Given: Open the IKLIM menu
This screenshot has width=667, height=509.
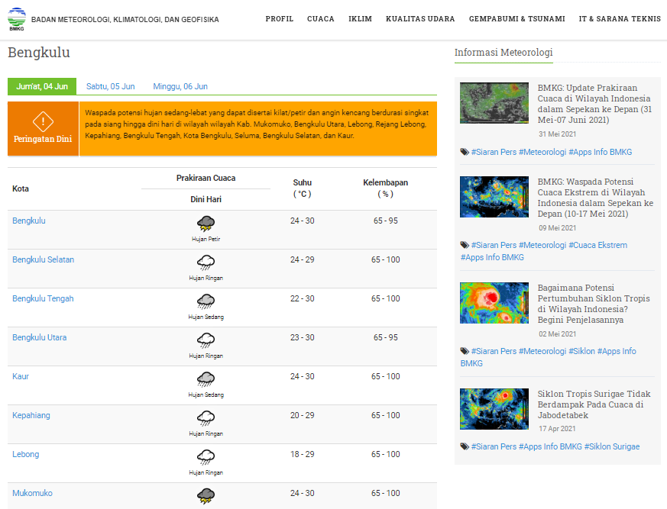Looking at the screenshot, I should [x=361, y=18].
